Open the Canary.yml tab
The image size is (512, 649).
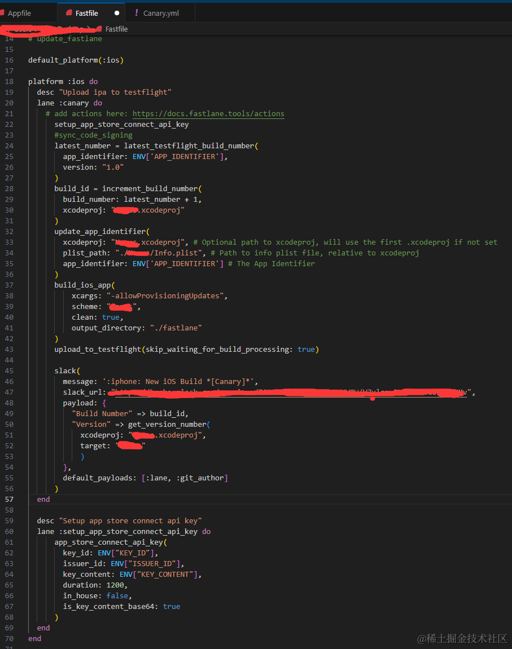coord(161,13)
